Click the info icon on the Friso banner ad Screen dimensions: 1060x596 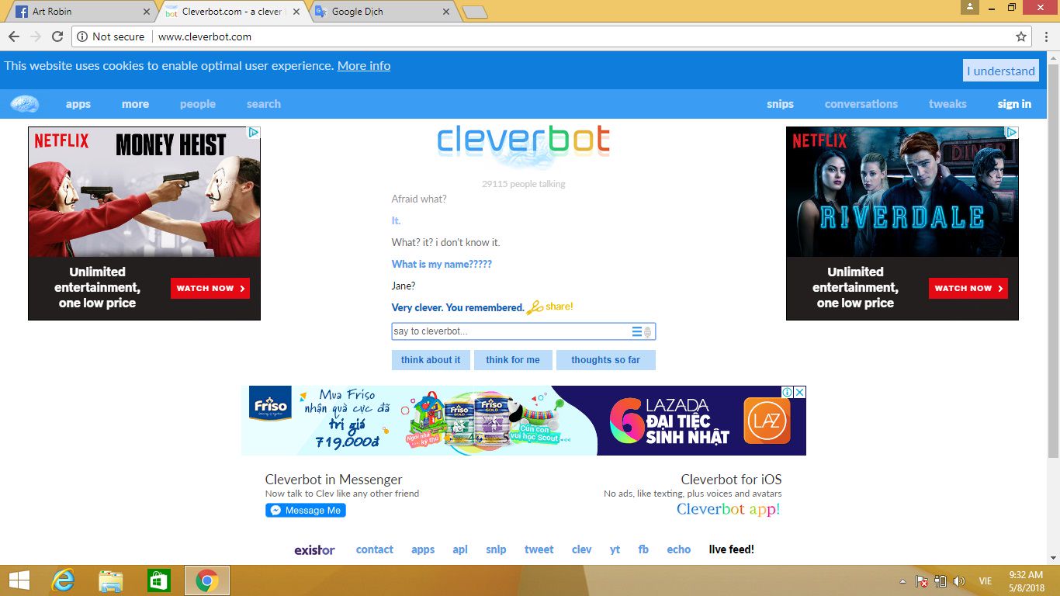[787, 393]
